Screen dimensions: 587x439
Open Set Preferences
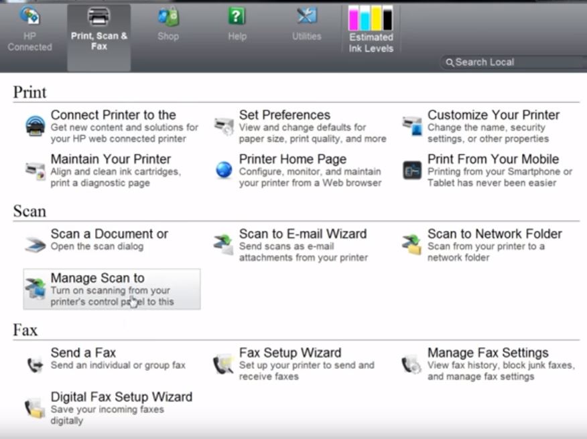[284, 114]
